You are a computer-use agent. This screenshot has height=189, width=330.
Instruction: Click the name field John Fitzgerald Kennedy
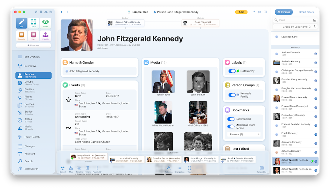click(x=100, y=71)
